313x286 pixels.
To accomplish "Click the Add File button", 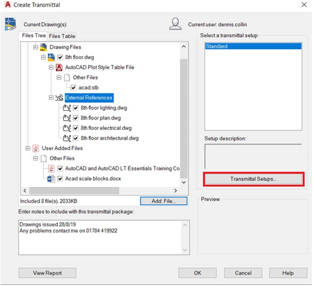I will click(x=164, y=201).
